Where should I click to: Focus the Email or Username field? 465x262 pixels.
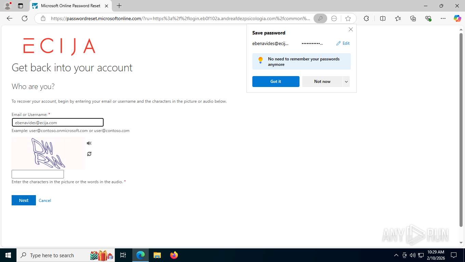57,122
